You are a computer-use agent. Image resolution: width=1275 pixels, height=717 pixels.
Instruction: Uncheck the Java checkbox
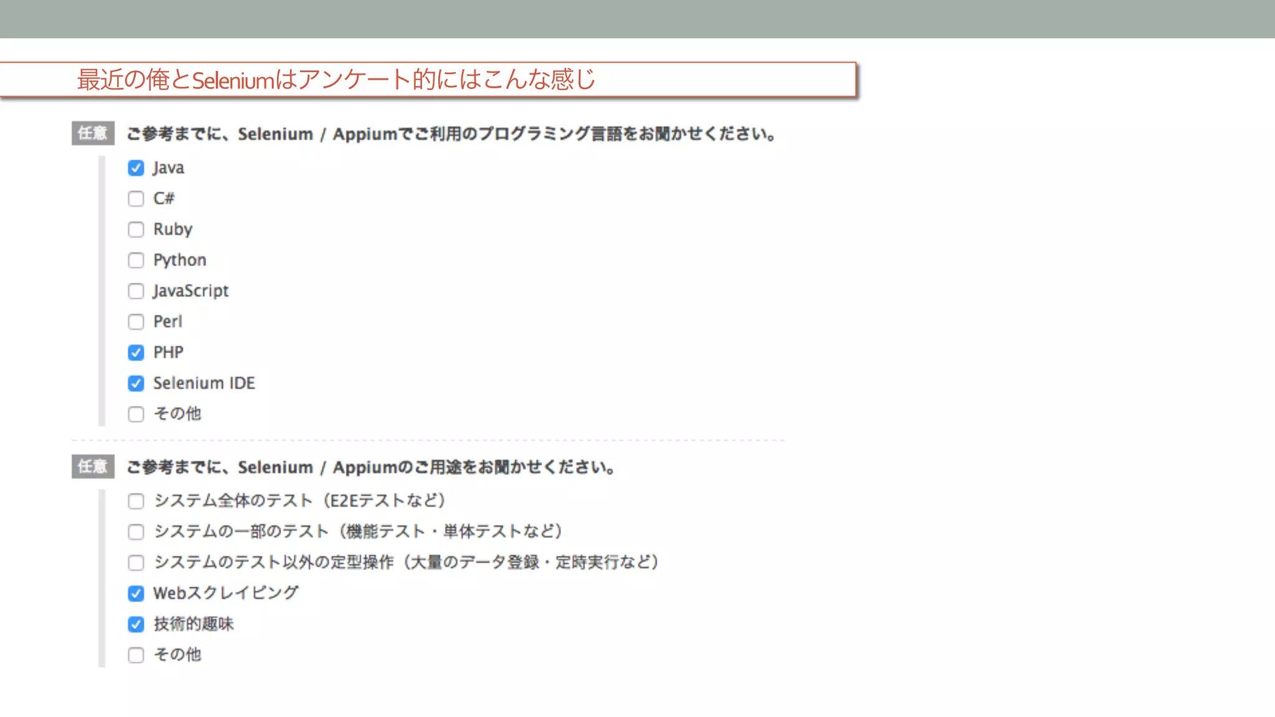point(136,168)
